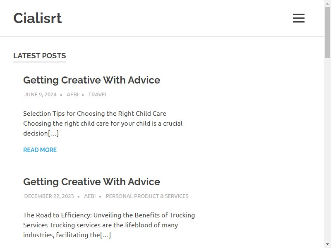The height and width of the screenshot is (248, 331).
Task: Click the Selection Tips child care excerpt text
Action: pyautogui.click(x=103, y=123)
